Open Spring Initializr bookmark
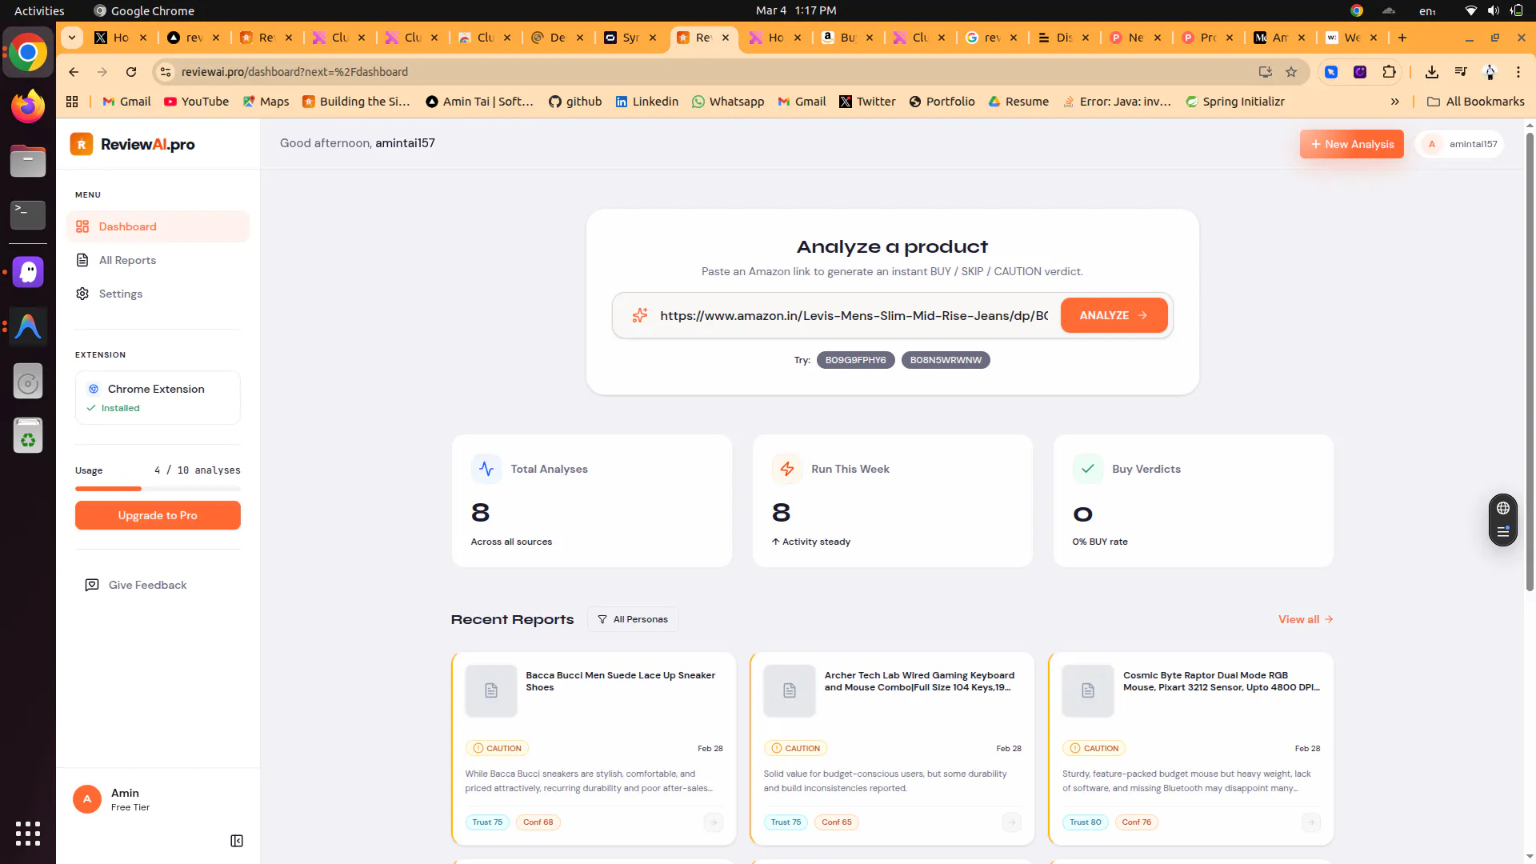1536x864 pixels. click(x=1235, y=102)
